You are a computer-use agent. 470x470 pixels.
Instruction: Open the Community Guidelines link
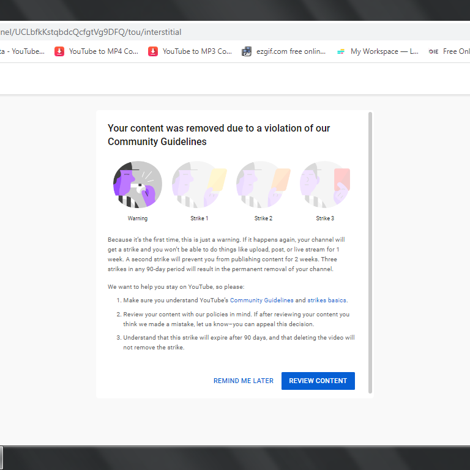click(262, 300)
